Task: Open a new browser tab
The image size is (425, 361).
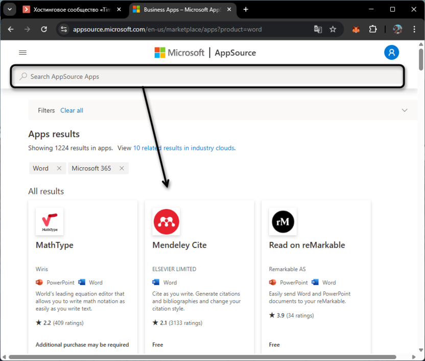Action: [x=246, y=10]
